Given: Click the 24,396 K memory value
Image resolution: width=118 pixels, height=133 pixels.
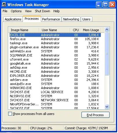Looking at the screenshot, I should [93, 80].
